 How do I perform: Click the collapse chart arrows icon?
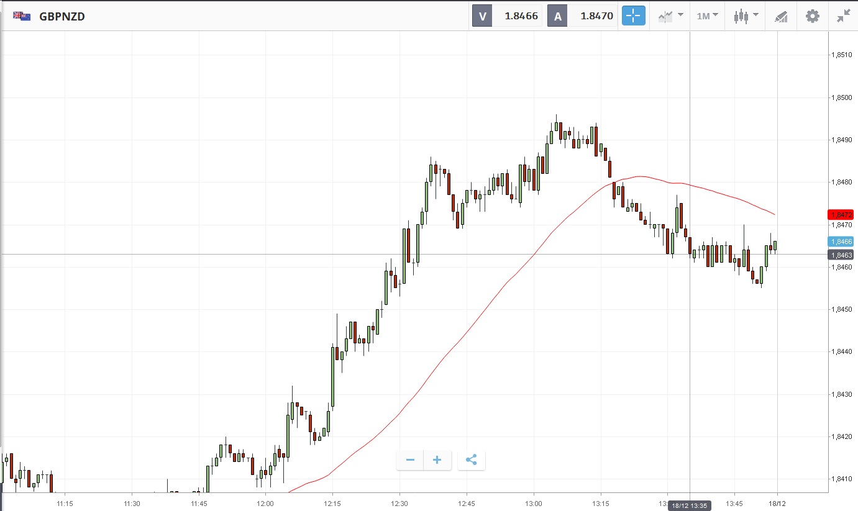click(x=843, y=16)
